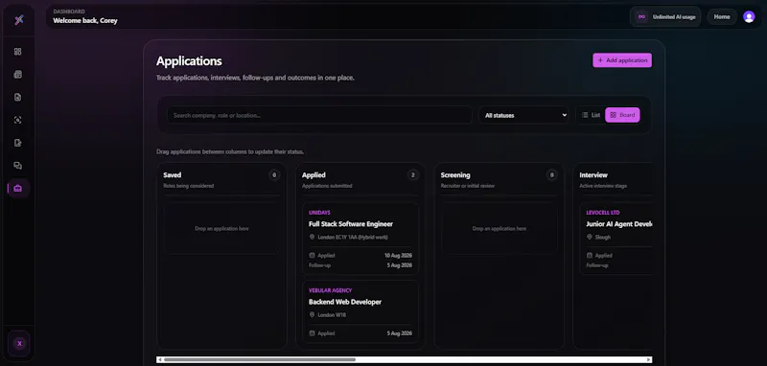
Task: Click the Applied column count badge
Action: coord(413,175)
